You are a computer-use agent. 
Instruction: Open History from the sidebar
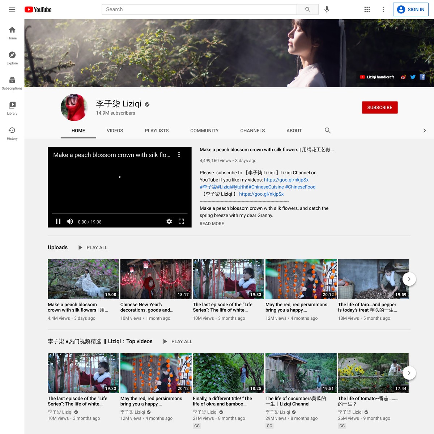pyautogui.click(x=12, y=133)
